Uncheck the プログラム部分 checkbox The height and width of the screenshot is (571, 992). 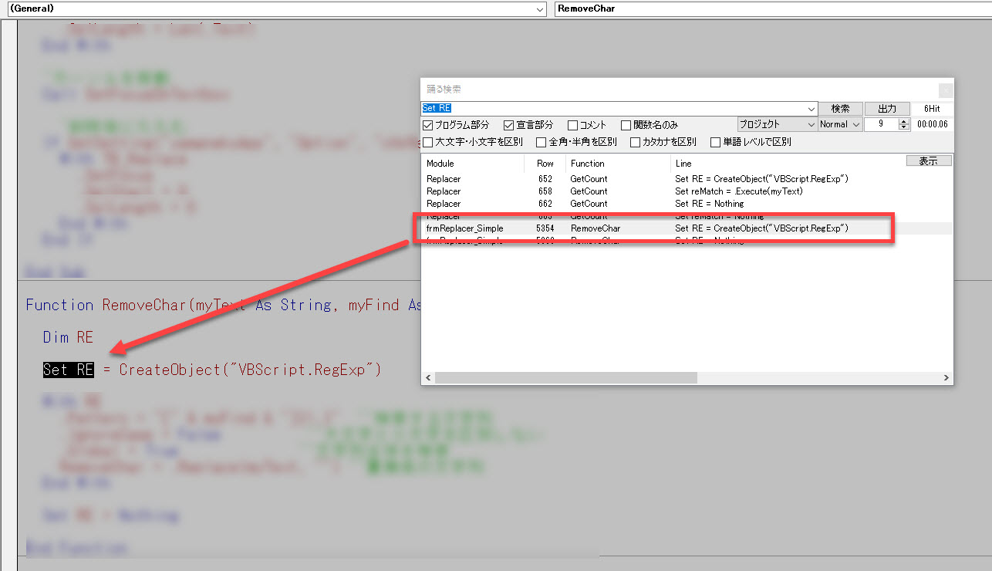[x=428, y=125]
